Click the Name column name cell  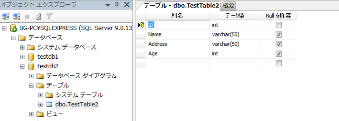tap(177, 35)
